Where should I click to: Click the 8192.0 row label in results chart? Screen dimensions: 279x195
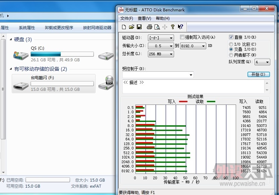127,171
